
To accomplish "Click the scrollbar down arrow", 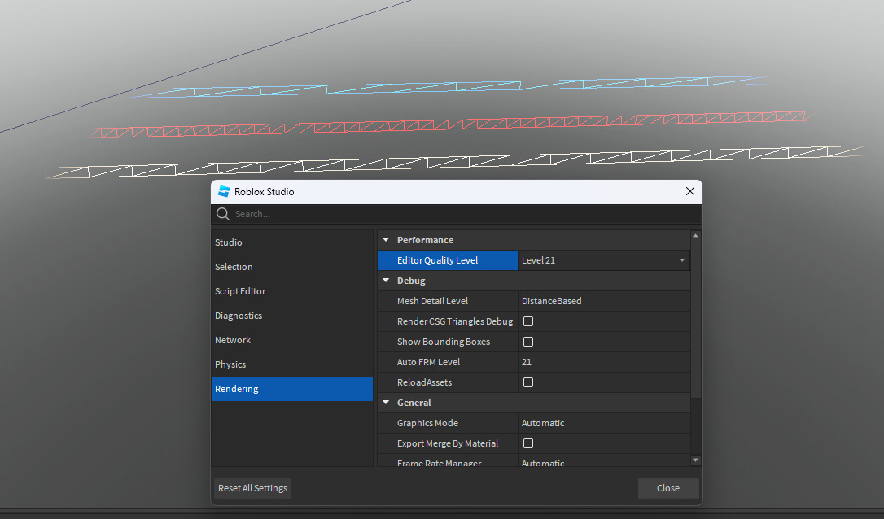I will (x=695, y=460).
